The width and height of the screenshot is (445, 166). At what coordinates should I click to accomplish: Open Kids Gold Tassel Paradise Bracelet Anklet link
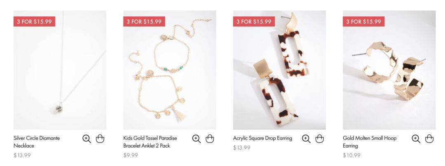point(150,142)
